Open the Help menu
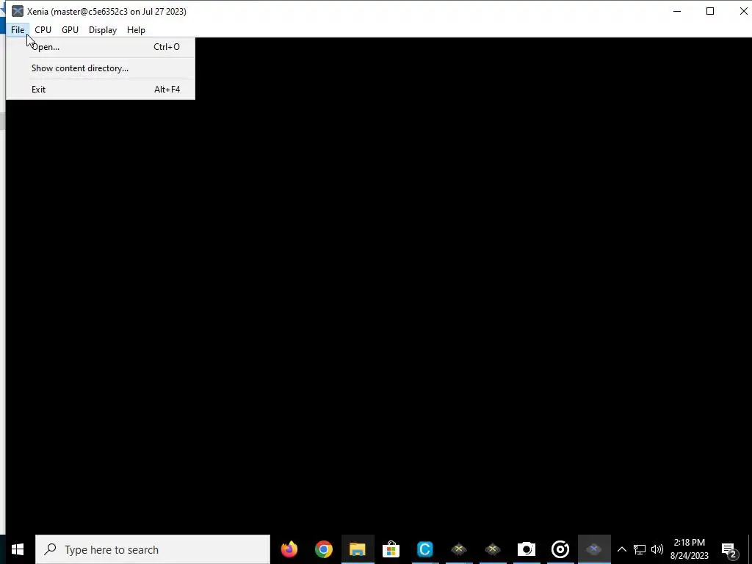The width and height of the screenshot is (752, 564). (136, 29)
